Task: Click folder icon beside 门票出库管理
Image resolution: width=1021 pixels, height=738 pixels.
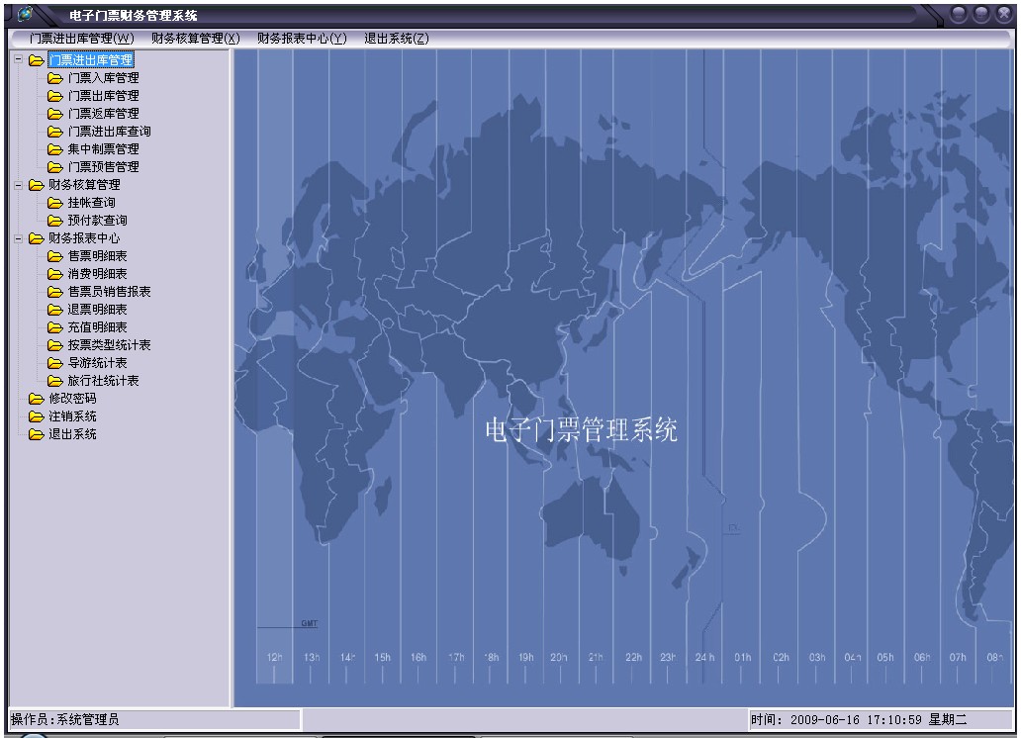Action: 55,96
